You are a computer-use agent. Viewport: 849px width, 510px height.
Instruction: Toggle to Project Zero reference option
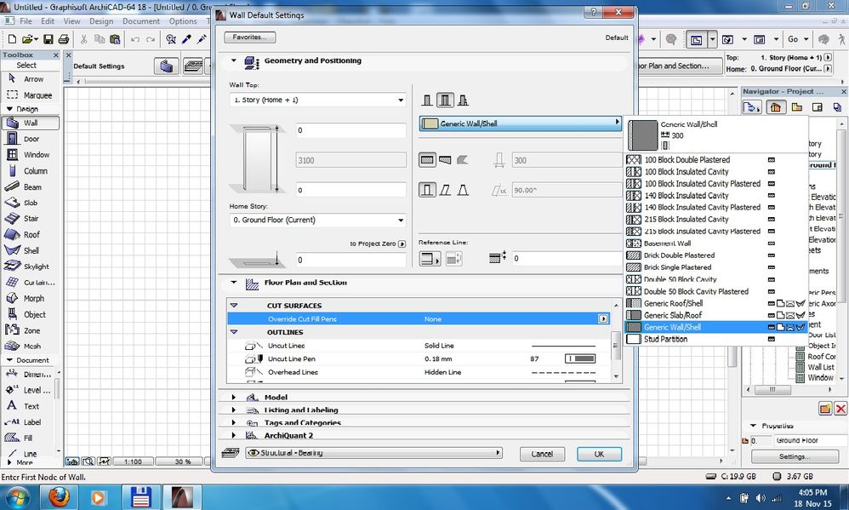(402, 244)
